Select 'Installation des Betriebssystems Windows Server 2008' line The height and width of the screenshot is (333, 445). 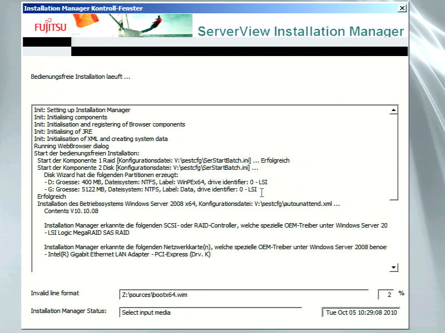tap(189, 204)
